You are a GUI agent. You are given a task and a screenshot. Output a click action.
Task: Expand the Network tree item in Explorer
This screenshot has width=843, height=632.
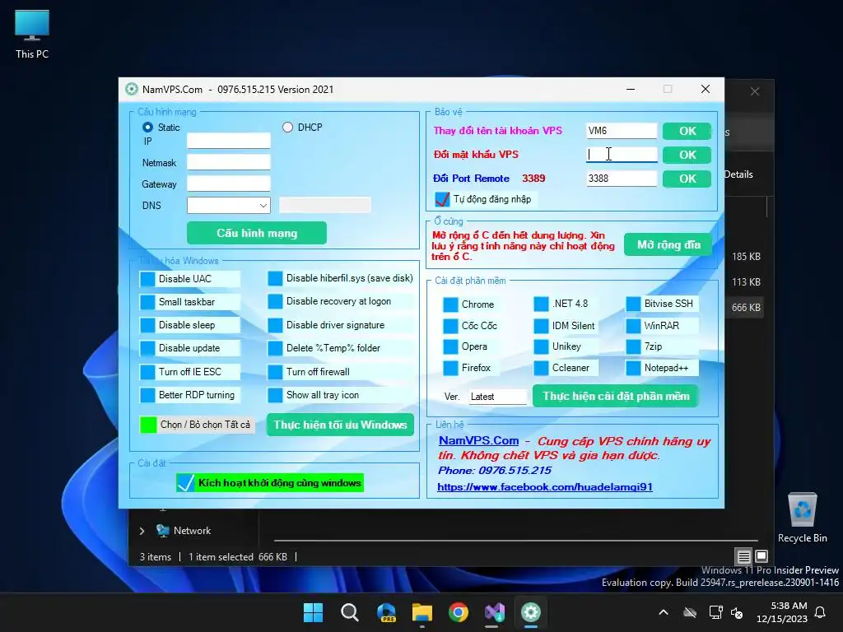tap(142, 531)
